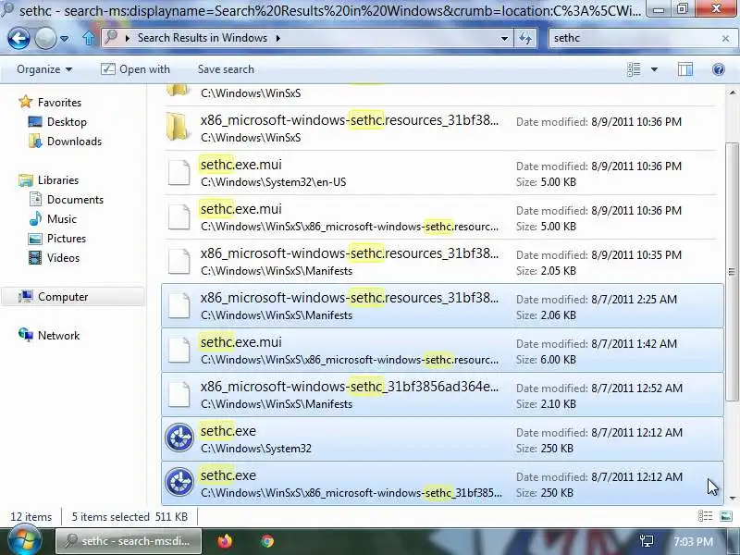
Task: Refresh the search results
Action: click(525, 38)
